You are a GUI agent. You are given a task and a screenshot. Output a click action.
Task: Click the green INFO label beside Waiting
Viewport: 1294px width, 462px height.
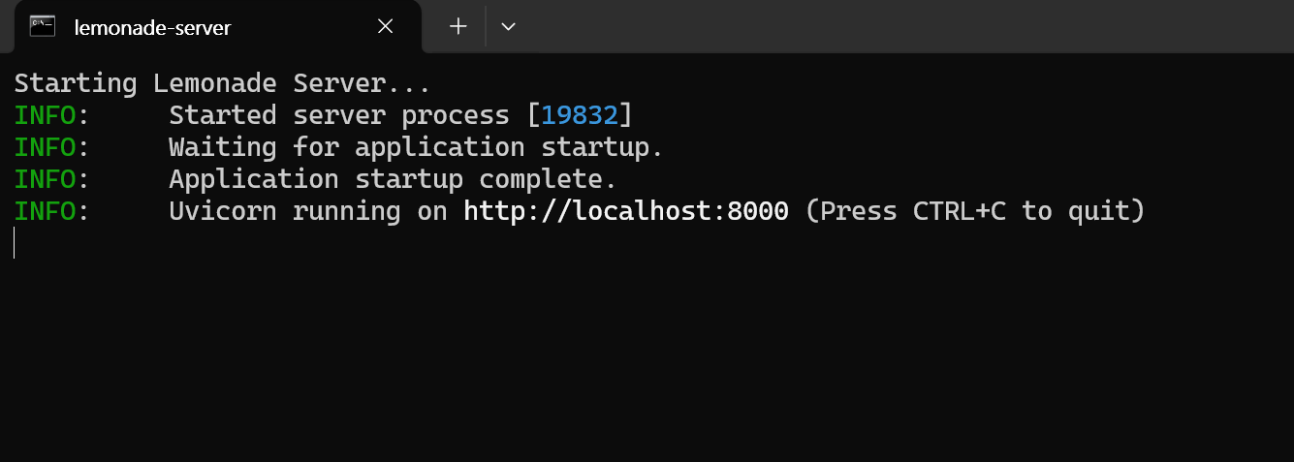point(46,147)
